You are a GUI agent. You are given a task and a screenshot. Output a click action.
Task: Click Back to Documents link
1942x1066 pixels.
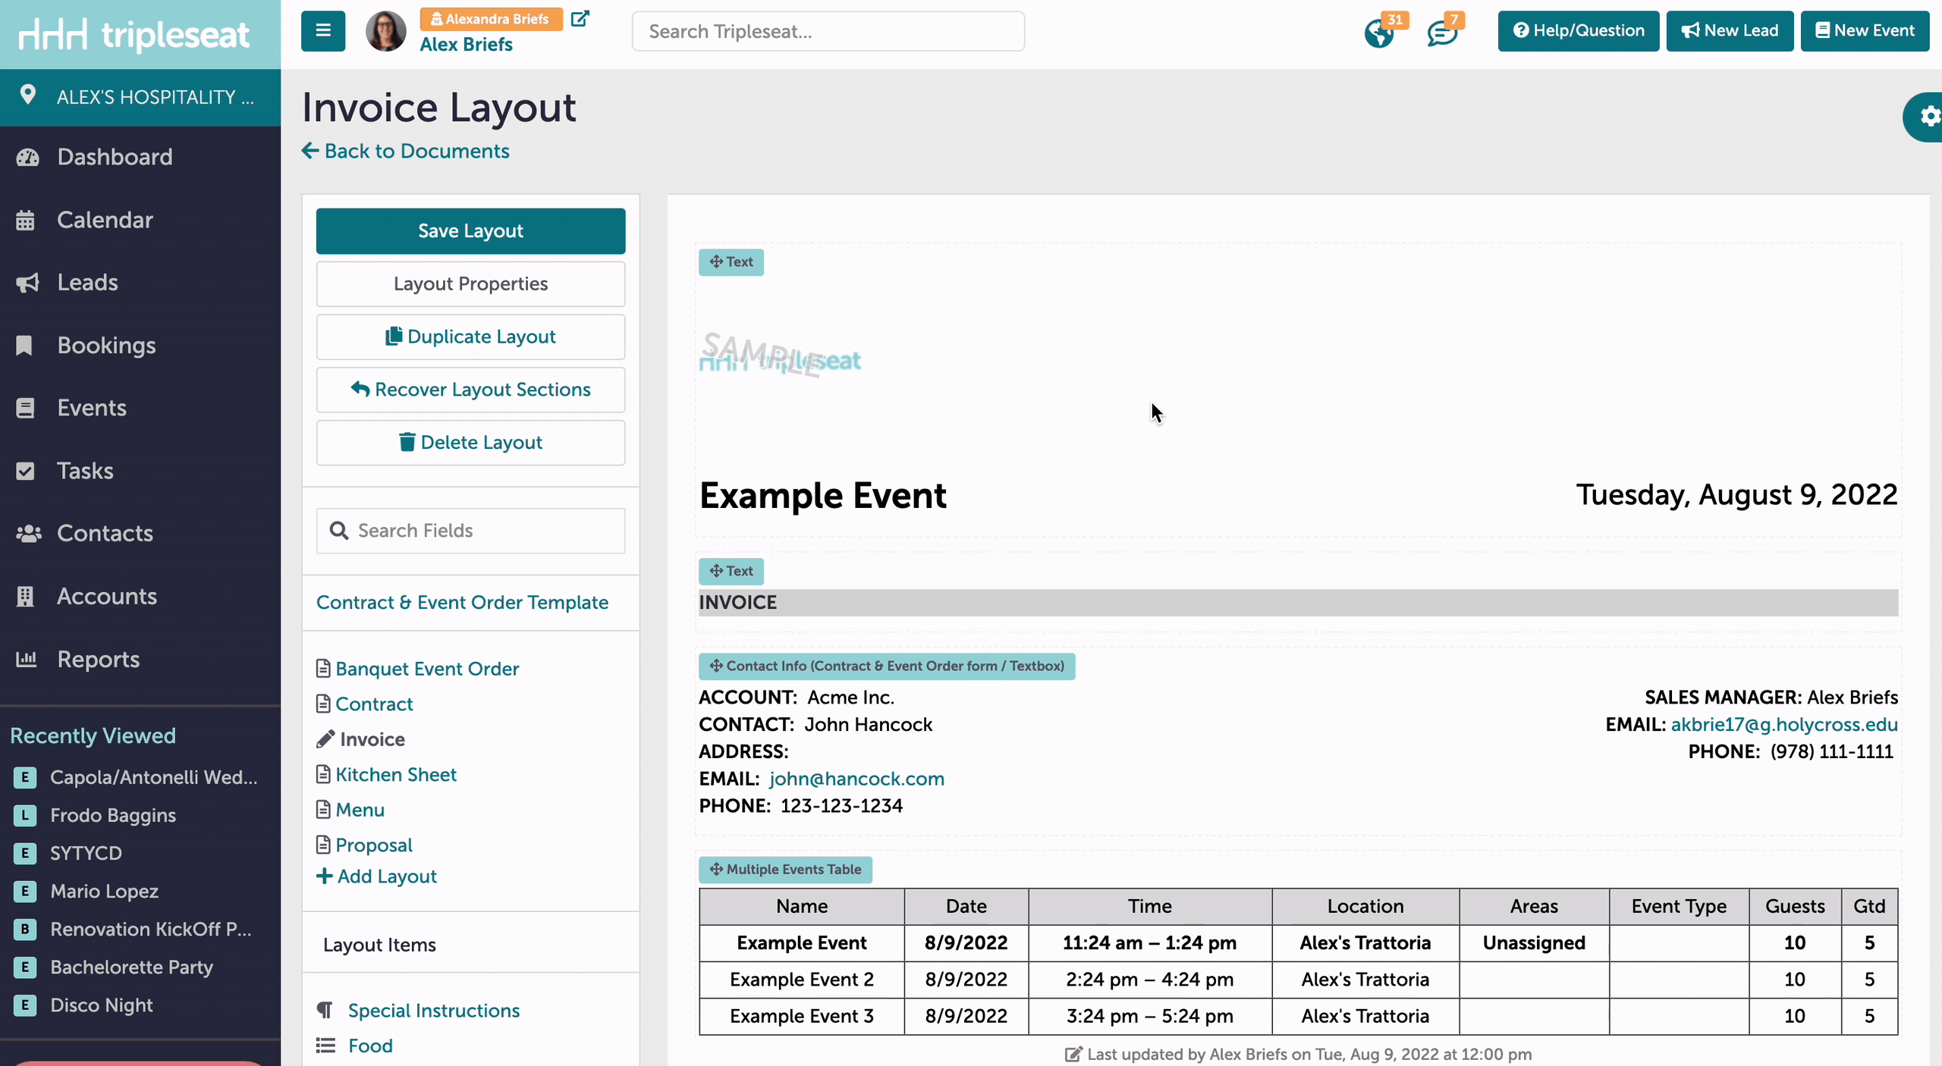click(406, 151)
